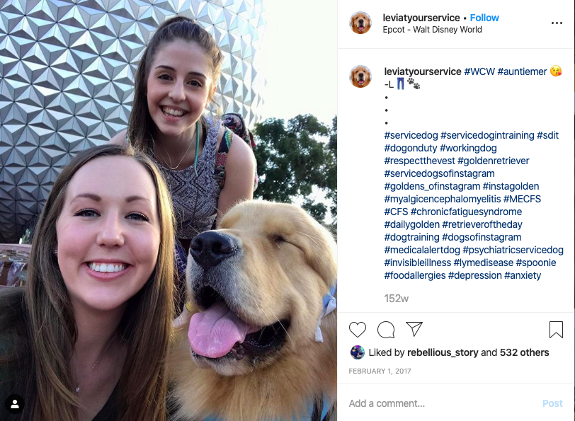575x421 pixels.
Task: Open comments using the speech bubble icon
Action: pyautogui.click(x=386, y=330)
